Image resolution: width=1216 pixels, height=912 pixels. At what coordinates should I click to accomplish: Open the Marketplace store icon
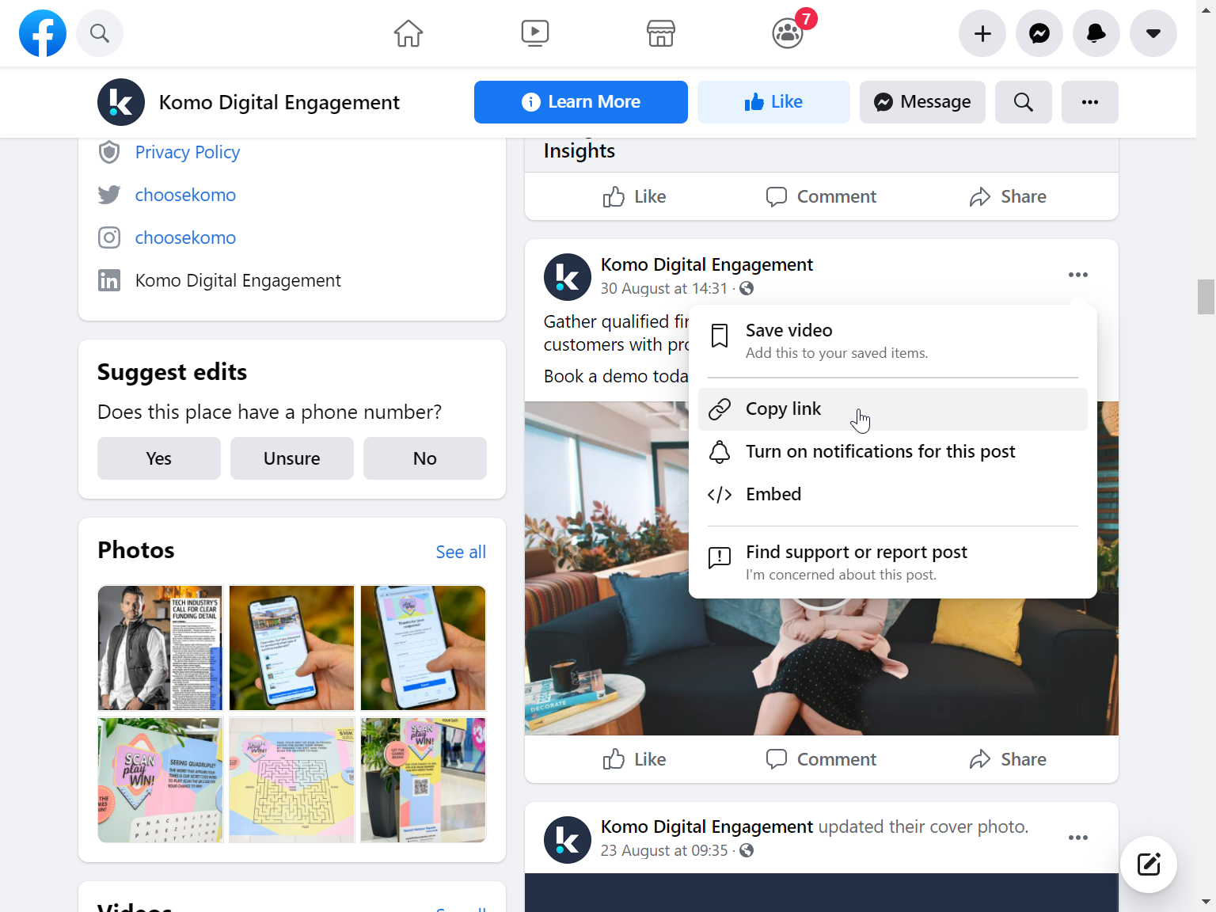click(x=660, y=33)
